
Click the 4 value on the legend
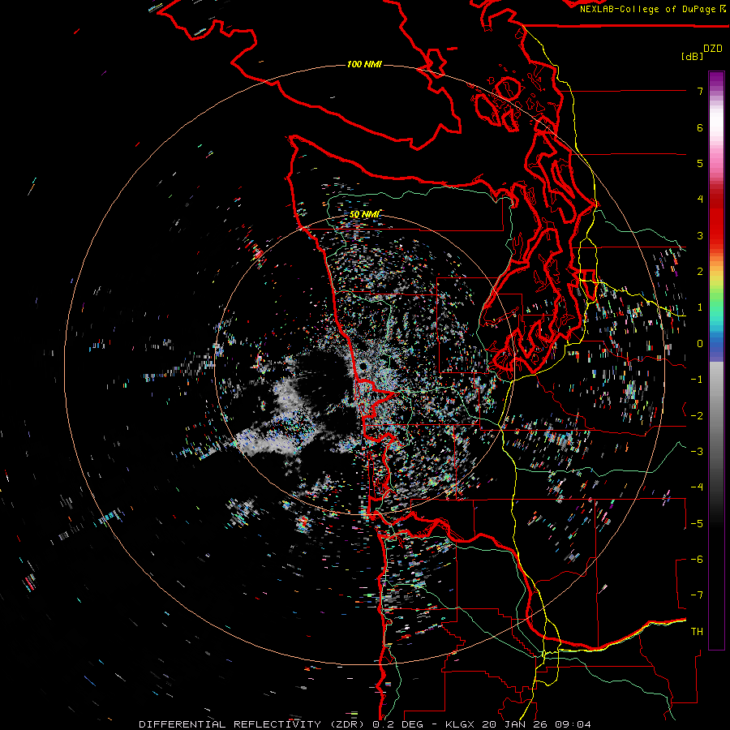[700, 200]
